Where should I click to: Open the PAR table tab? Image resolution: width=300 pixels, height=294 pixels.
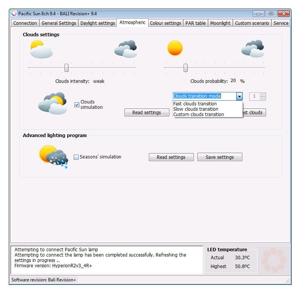(195, 23)
